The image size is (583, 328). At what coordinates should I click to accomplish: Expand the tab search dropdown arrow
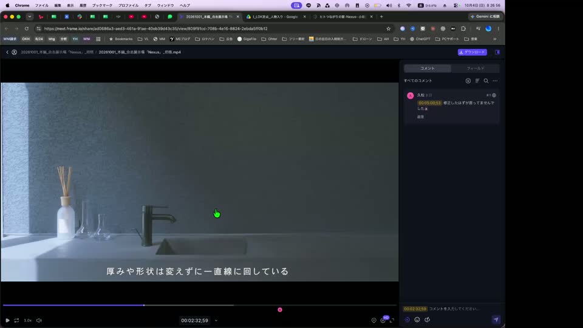[x=29, y=17]
